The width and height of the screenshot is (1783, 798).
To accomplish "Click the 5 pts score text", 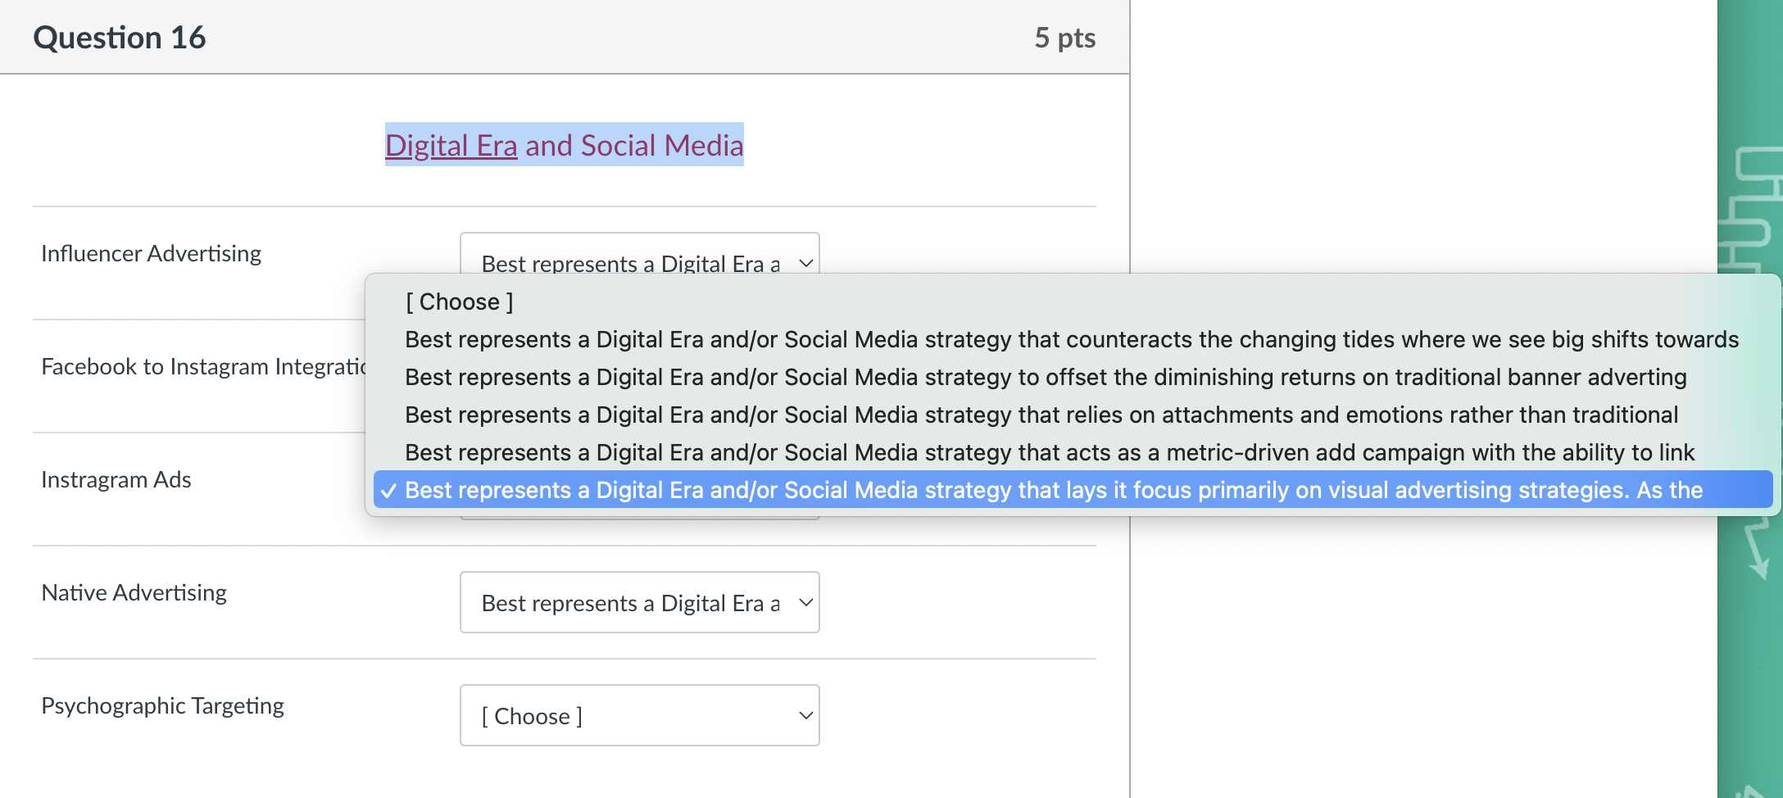I will [x=1064, y=38].
